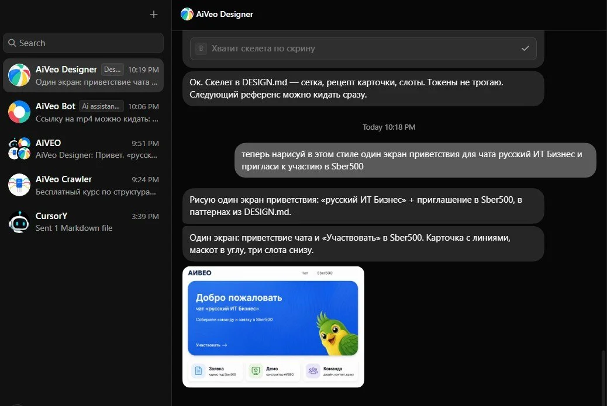Click the Search input field
This screenshot has height=406, width=607.
click(83, 43)
